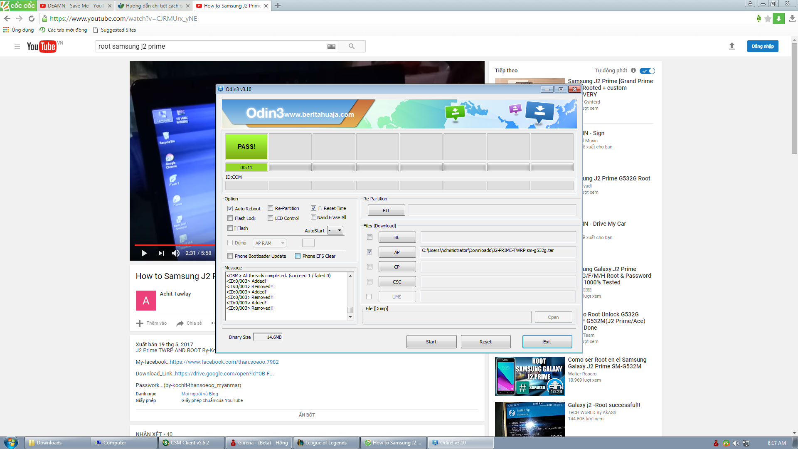Click ẨN BỚT to collapse description
This screenshot has width=798, height=449.
pos(307,415)
